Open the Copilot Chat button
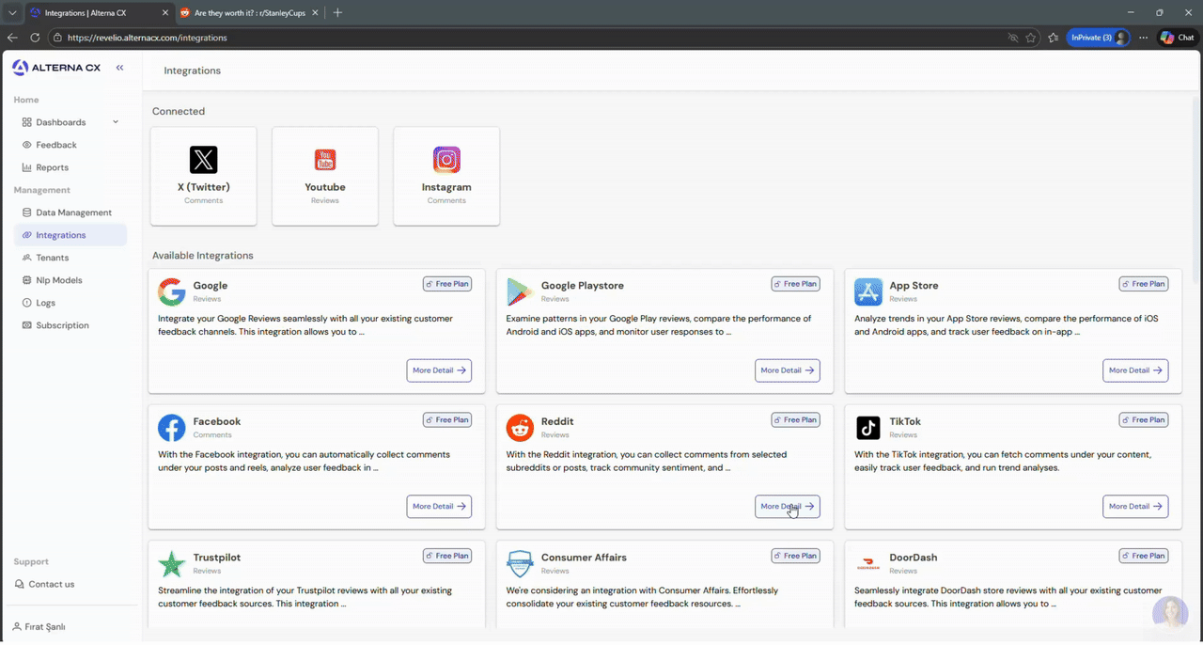Image resolution: width=1203 pixels, height=645 pixels. click(x=1178, y=38)
